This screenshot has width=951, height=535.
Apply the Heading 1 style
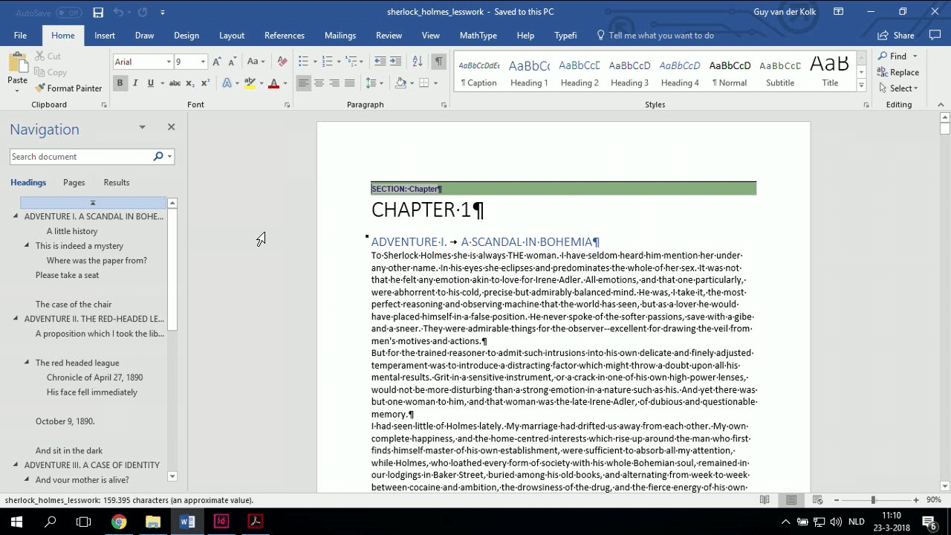click(529, 73)
